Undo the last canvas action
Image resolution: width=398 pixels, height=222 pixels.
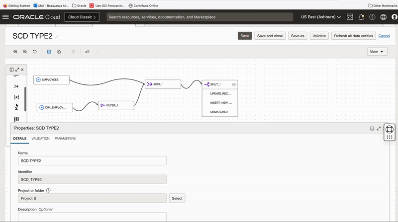point(88,52)
